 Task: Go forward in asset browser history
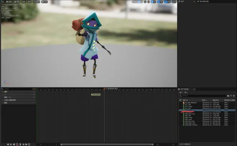[186, 92]
